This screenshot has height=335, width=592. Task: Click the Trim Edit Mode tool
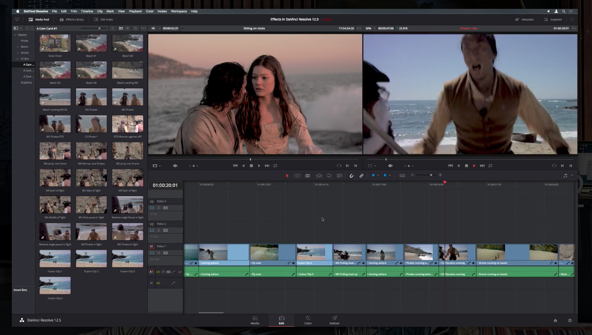point(297,175)
